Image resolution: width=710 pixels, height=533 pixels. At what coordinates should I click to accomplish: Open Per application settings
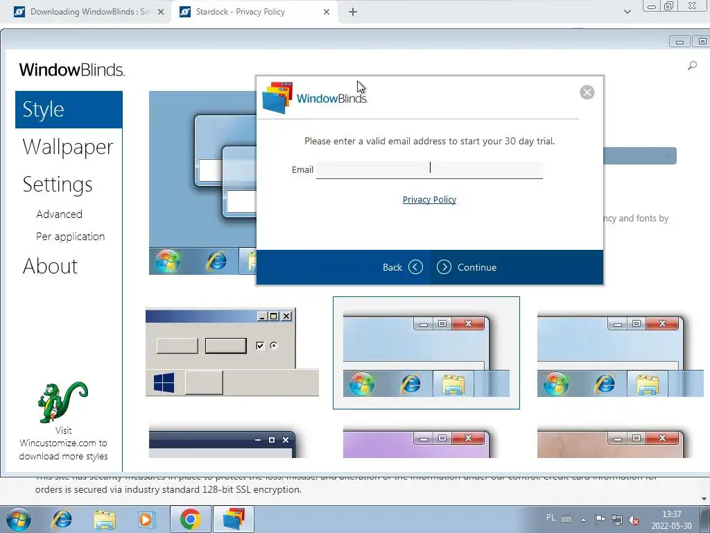[70, 237]
